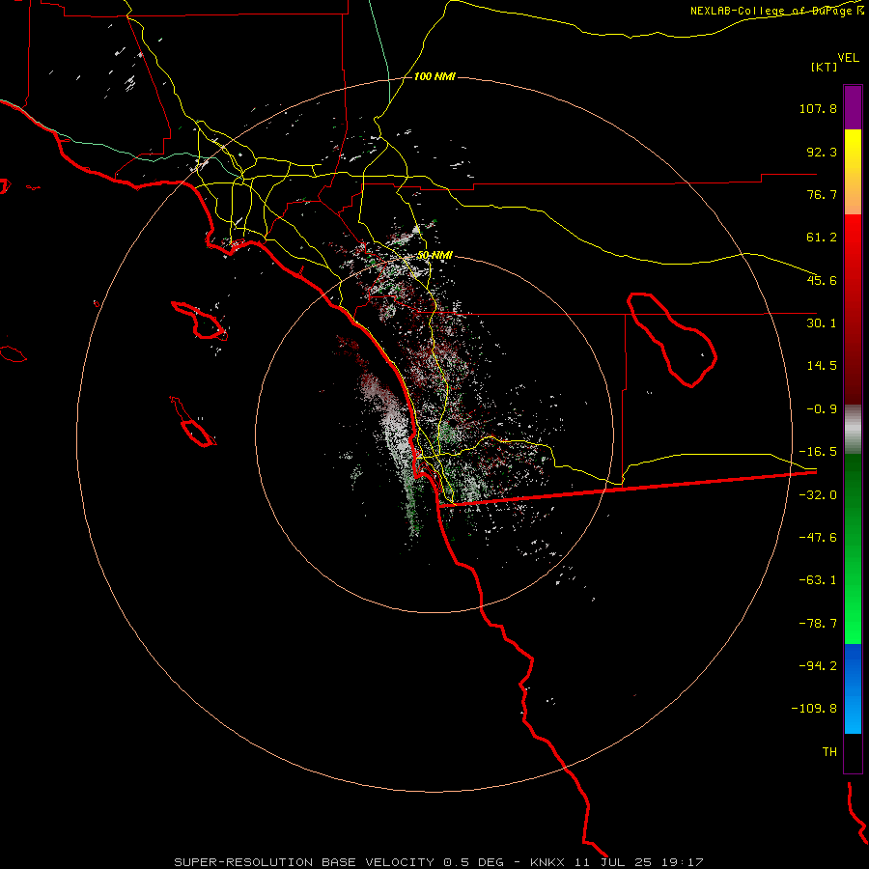Image resolution: width=869 pixels, height=869 pixels.
Task: Pick the purple segment of the velocity color bar
Action: click(853, 107)
